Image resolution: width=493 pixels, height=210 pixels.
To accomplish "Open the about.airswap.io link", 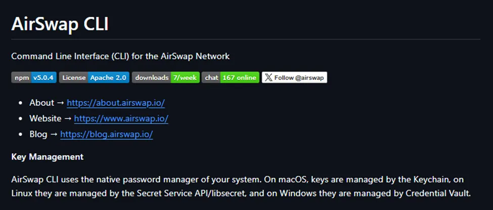I will point(116,103).
